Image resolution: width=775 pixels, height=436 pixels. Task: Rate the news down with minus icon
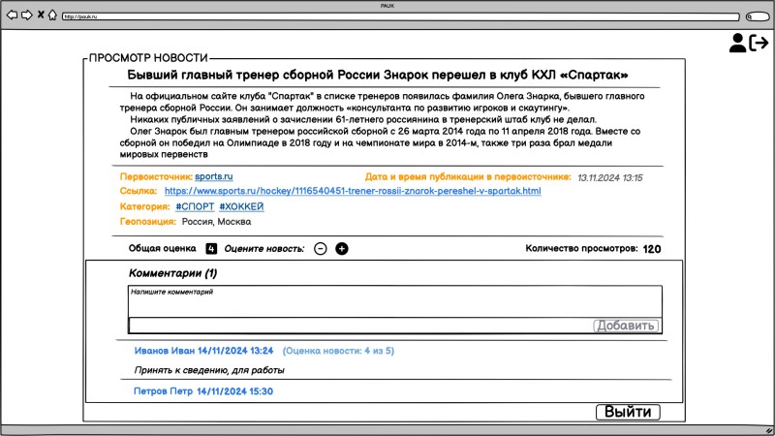pyautogui.click(x=321, y=249)
